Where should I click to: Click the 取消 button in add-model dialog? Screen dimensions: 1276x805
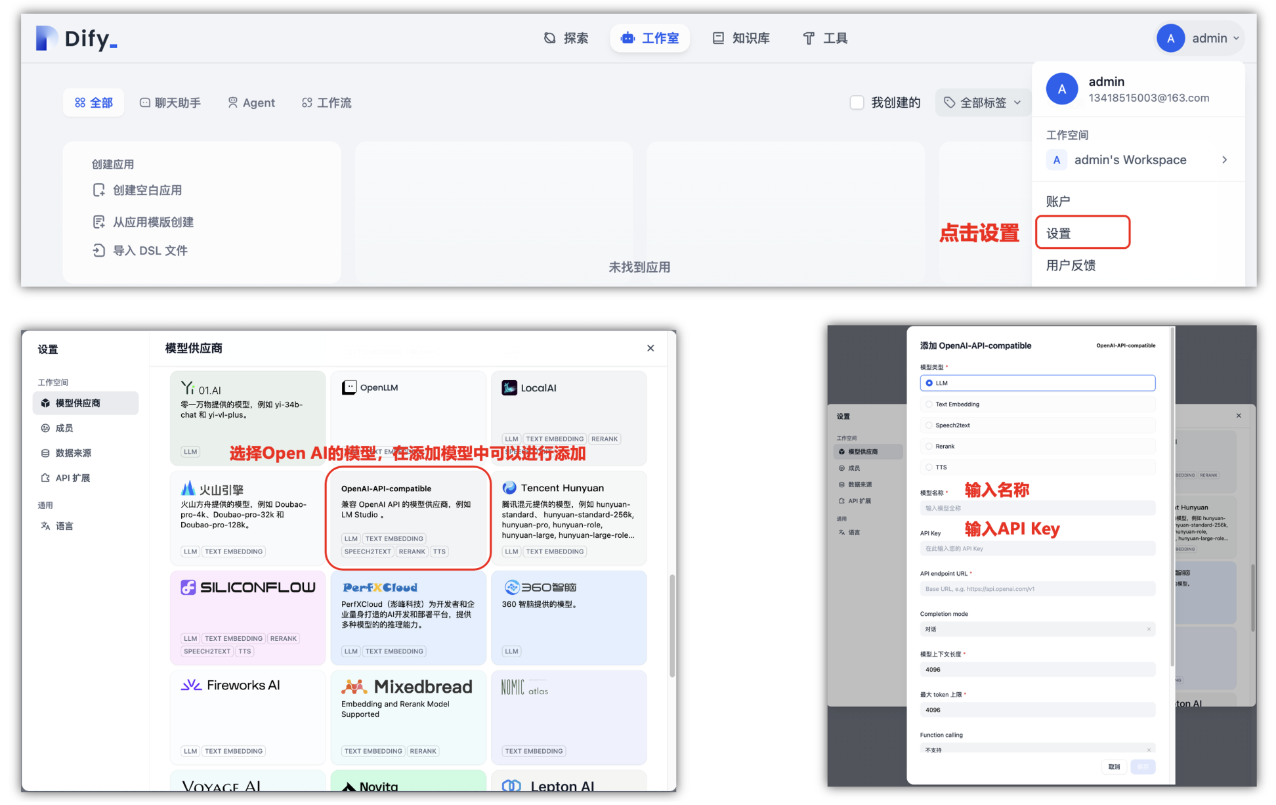(1114, 766)
